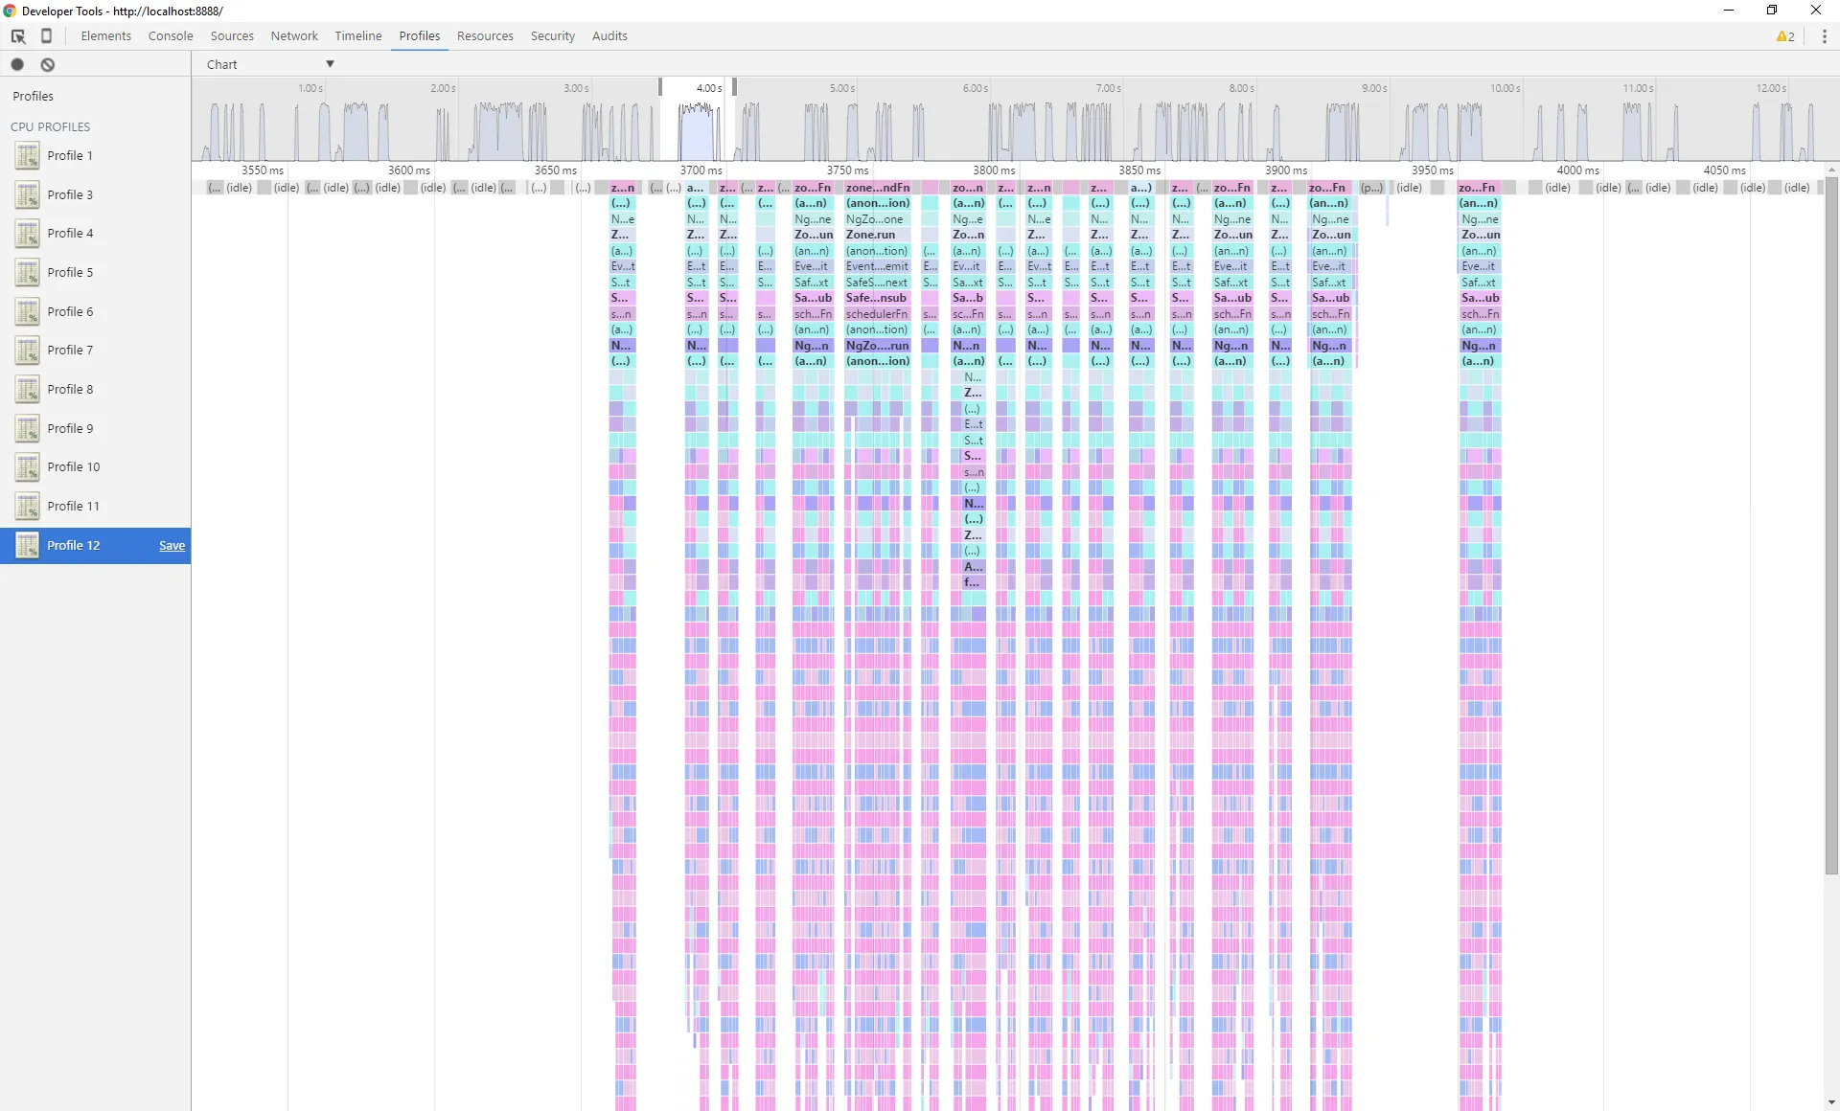Open the Console tab
1840x1111 pixels.
pos(171,36)
